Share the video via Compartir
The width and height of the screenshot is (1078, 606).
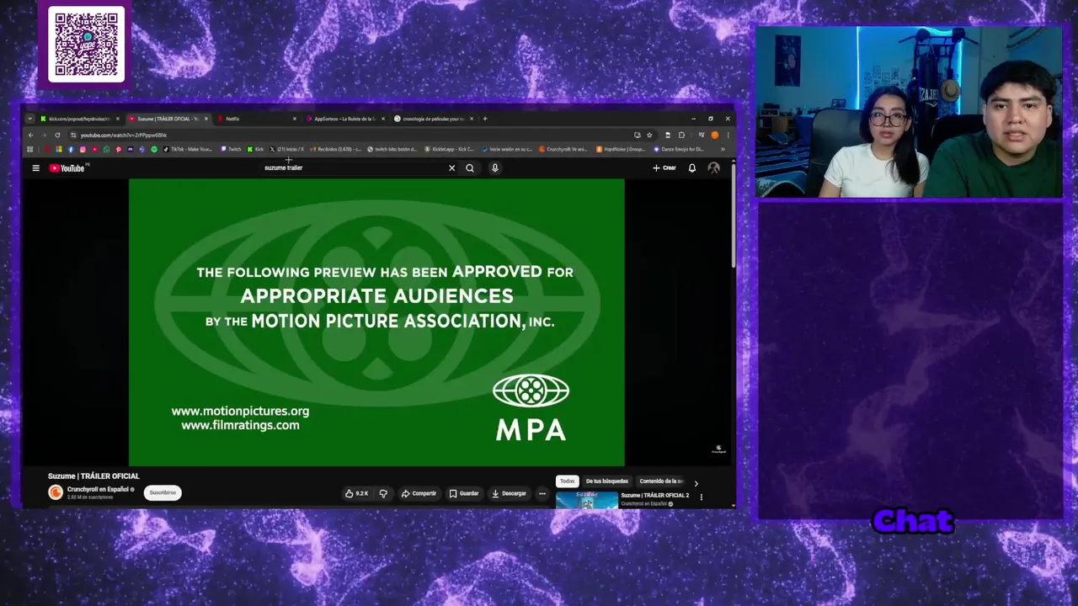click(419, 494)
